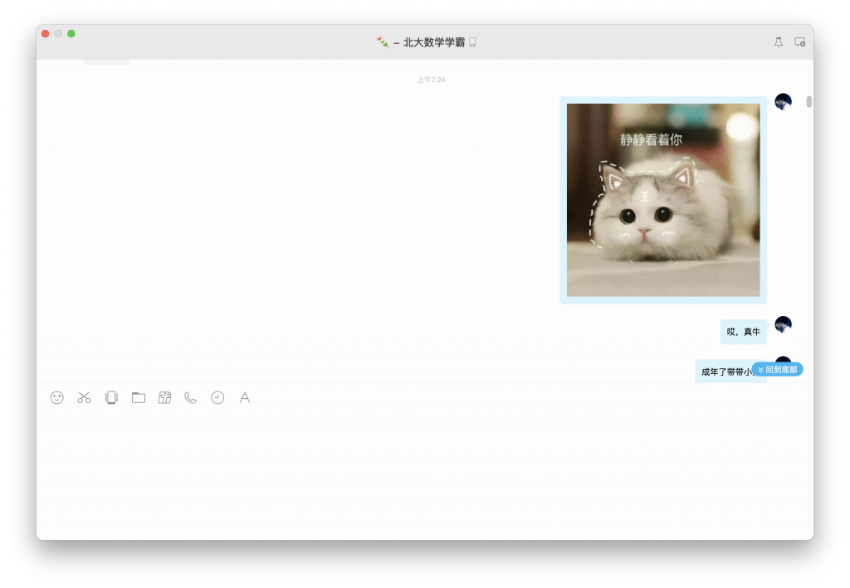Open text formatting with the A icon
850x588 pixels.
tap(244, 397)
